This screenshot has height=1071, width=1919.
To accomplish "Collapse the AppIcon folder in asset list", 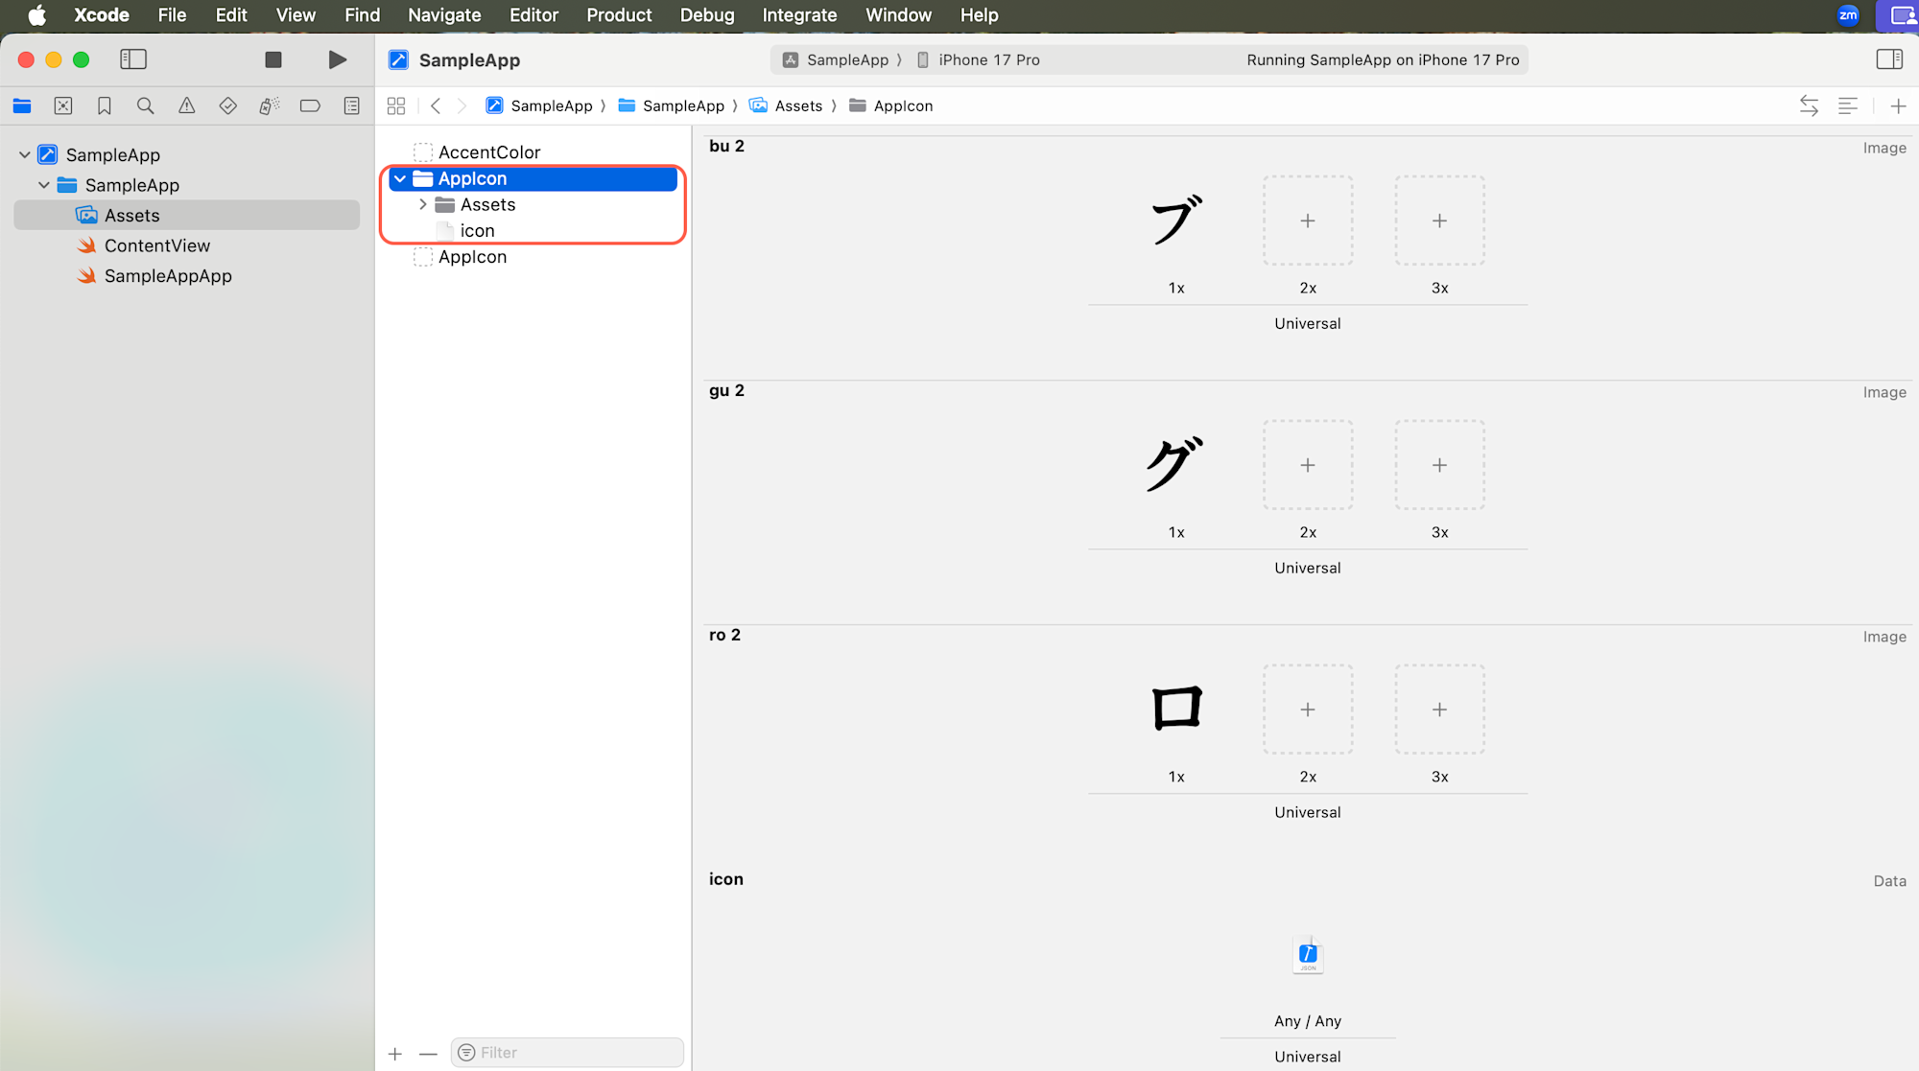I will tap(400, 178).
